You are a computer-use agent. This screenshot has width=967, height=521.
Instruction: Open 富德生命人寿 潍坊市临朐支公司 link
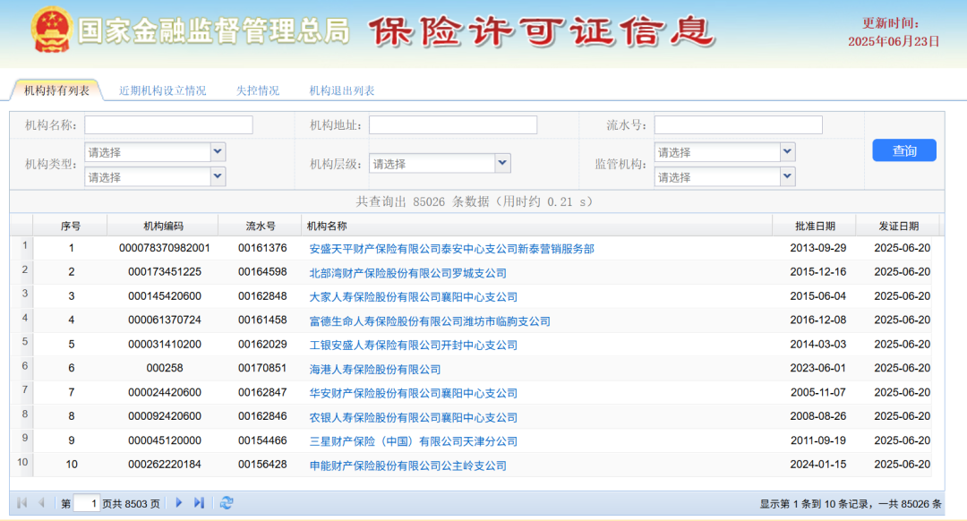(x=430, y=320)
